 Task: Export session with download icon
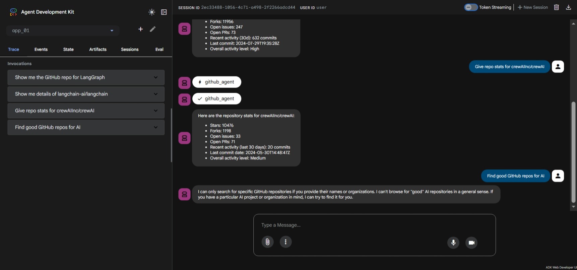pyautogui.click(x=569, y=7)
